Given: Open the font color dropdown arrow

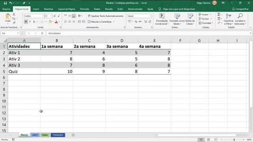Looking at the screenshot, I should point(59,22).
